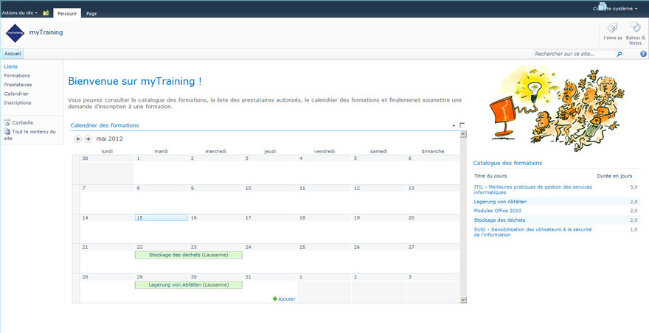Open the Modules Office 2010 course

[497, 211]
